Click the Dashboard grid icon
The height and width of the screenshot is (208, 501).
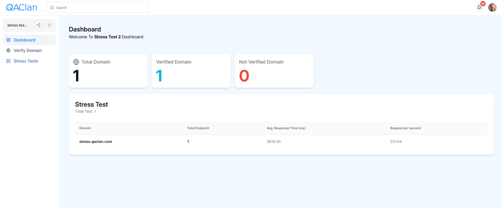pyautogui.click(x=8, y=40)
